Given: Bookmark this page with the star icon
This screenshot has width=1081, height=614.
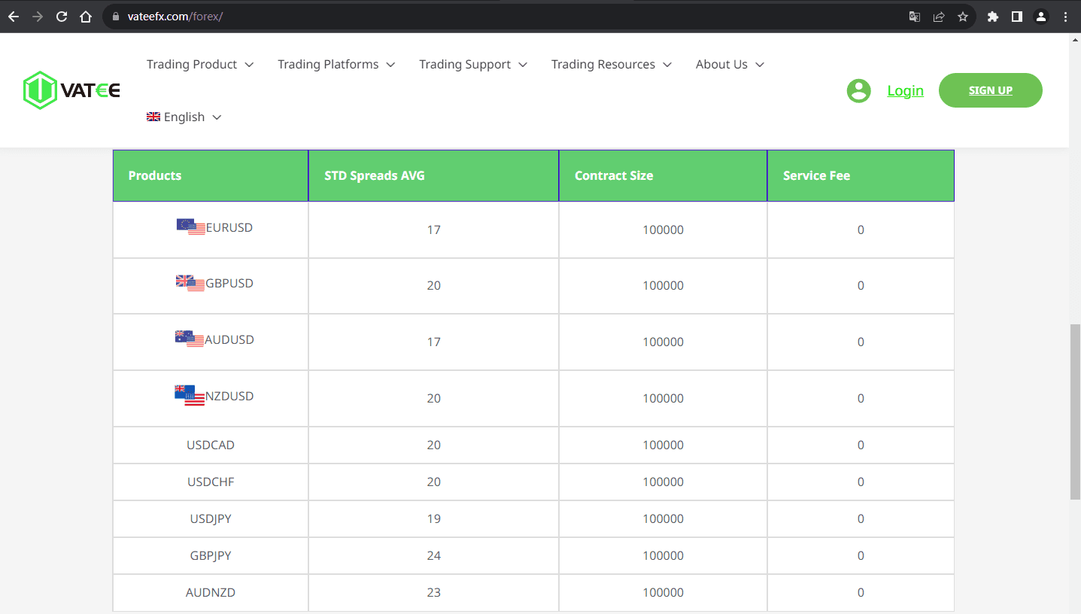Looking at the screenshot, I should tap(963, 17).
